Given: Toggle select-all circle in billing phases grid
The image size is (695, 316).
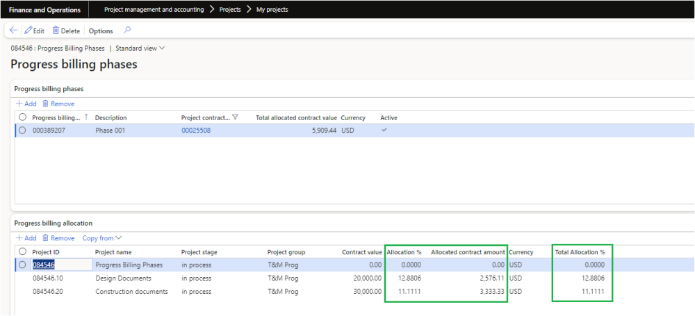Looking at the screenshot, I should point(22,117).
